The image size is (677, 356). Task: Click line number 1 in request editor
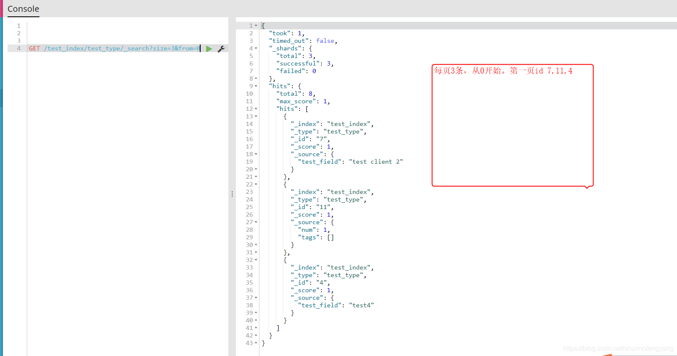tap(19, 26)
